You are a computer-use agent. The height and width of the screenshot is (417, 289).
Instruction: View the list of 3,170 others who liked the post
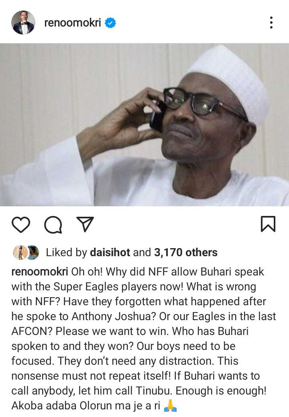click(x=186, y=253)
